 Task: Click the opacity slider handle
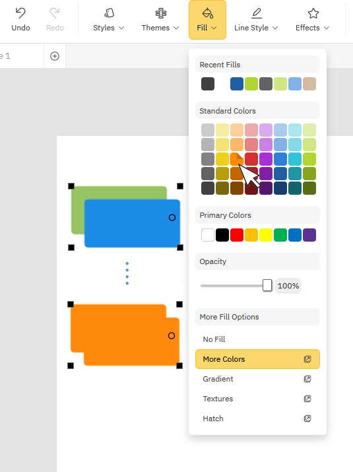[267, 285]
